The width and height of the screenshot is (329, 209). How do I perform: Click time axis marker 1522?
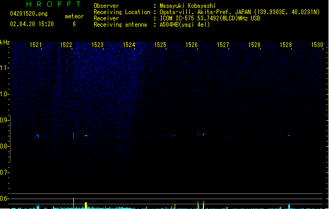click(x=66, y=45)
